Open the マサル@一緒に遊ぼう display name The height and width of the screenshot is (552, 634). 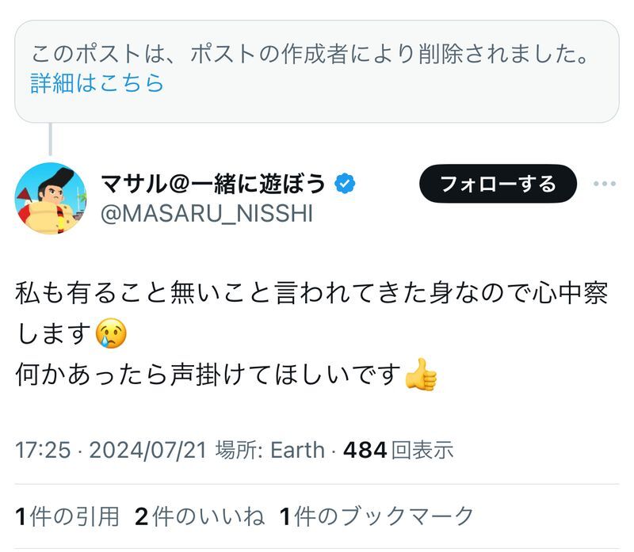(213, 184)
